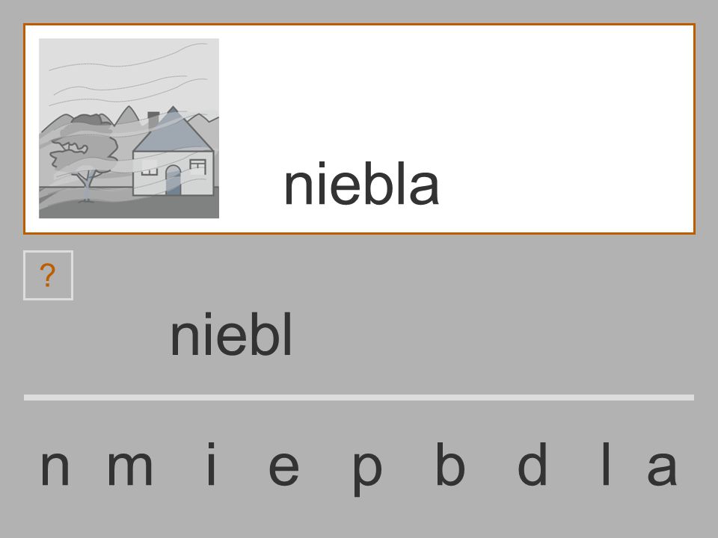Select the letter tile 'n'
This screenshot has width=718, height=538.
click(x=55, y=468)
